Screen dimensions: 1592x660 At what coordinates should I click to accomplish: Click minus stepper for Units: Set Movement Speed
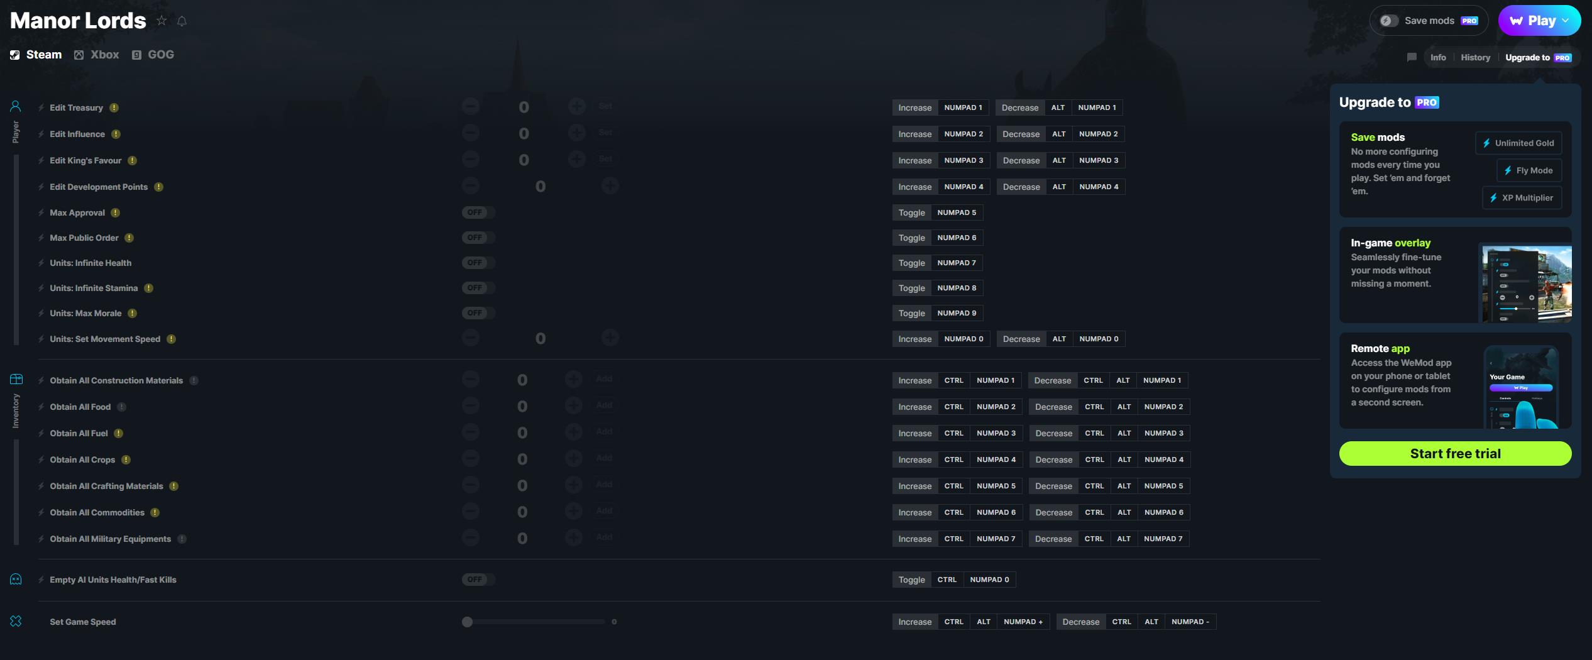(x=471, y=338)
